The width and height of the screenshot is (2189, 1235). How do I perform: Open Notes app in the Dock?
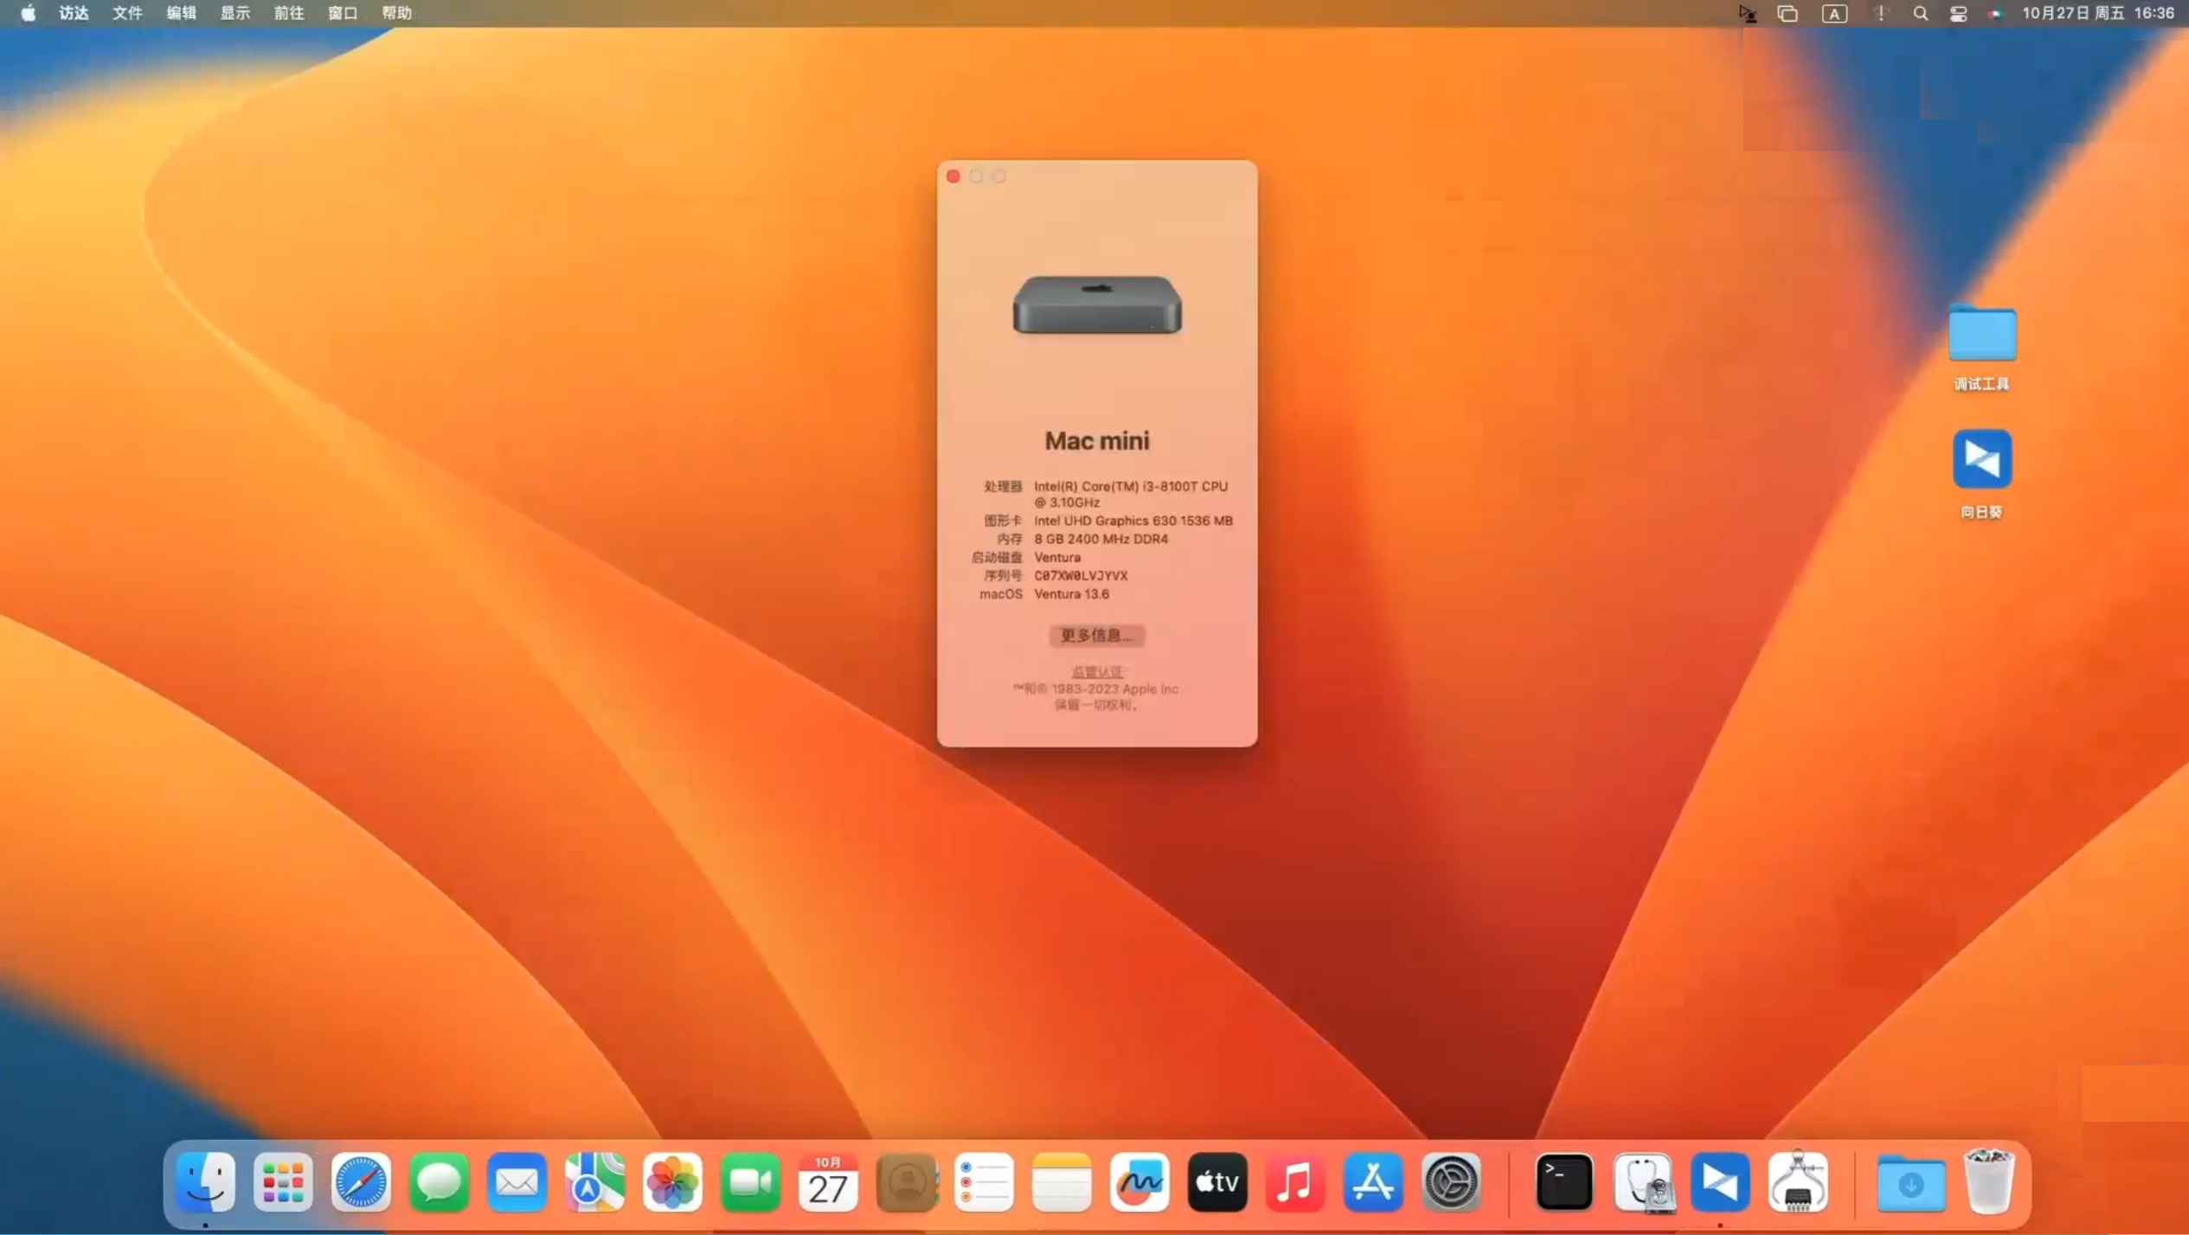[x=1062, y=1181]
